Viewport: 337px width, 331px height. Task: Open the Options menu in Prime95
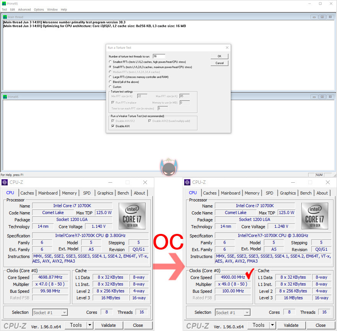[x=39, y=10]
